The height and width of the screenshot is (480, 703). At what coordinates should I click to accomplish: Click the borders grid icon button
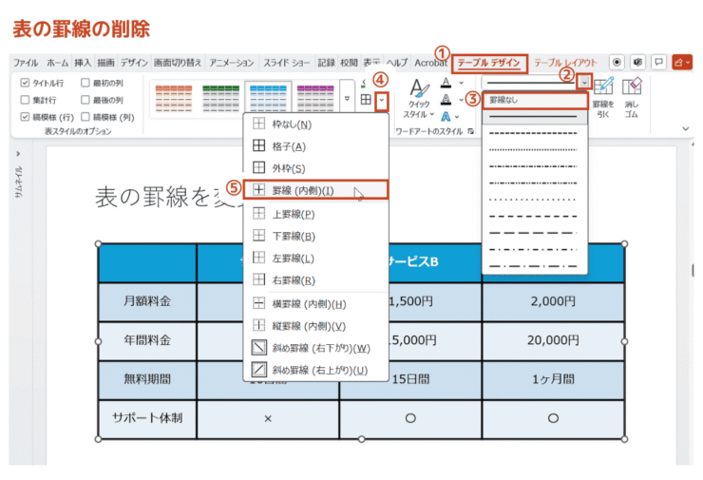click(x=366, y=100)
